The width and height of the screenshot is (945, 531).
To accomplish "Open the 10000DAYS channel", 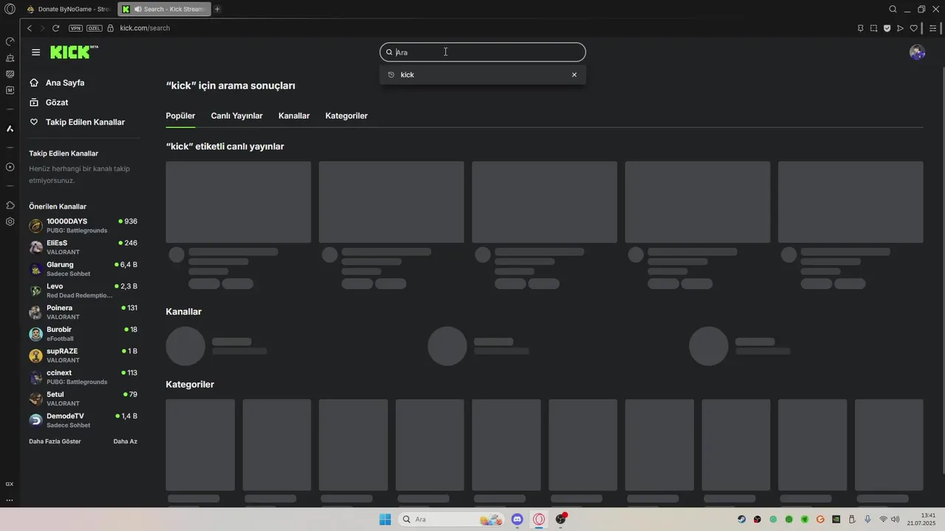I will [x=83, y=226].
